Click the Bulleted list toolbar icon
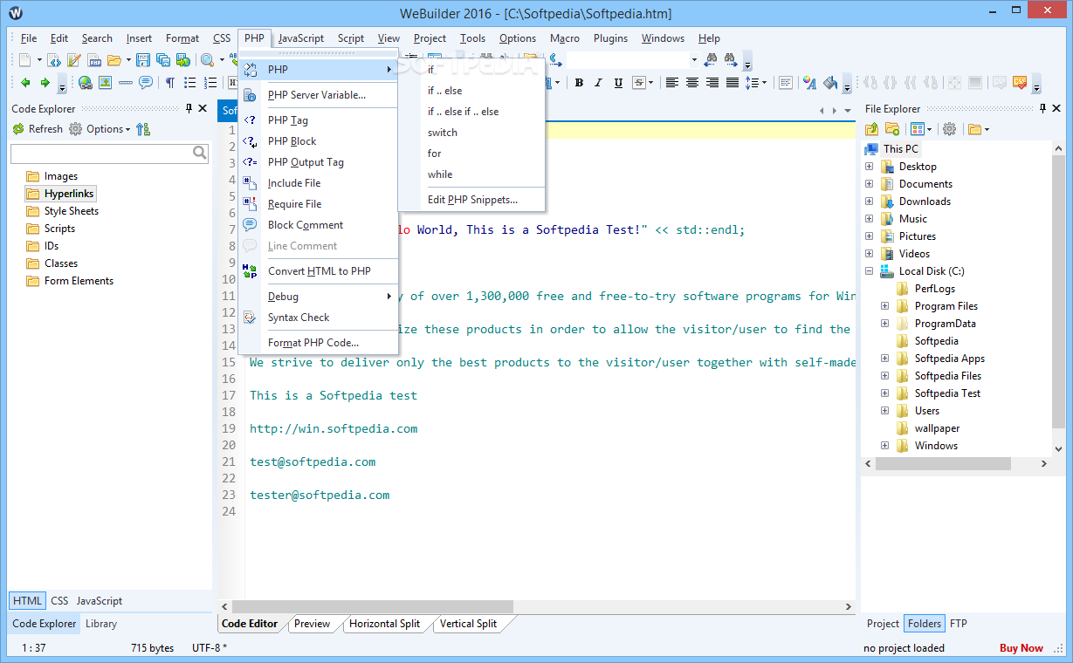 (x=190, y=83)
